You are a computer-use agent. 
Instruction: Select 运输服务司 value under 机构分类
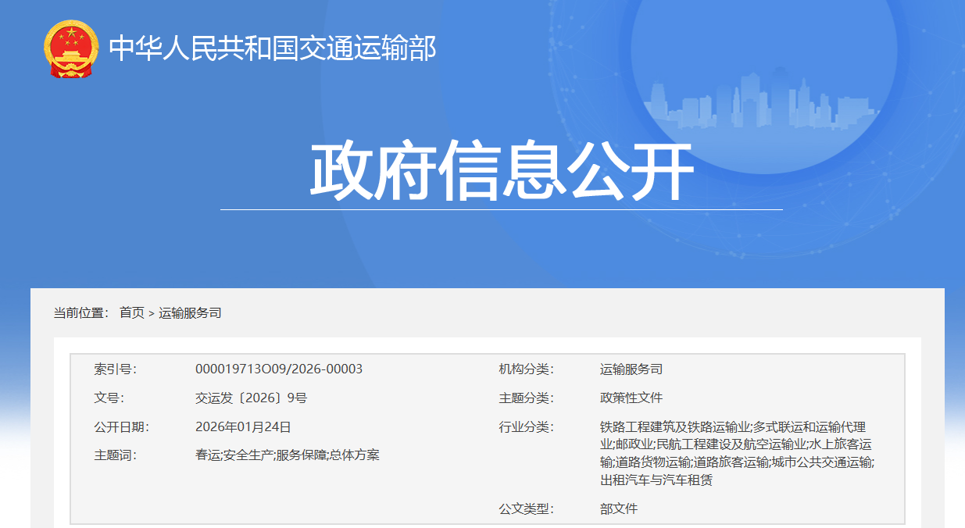(631, 369)
